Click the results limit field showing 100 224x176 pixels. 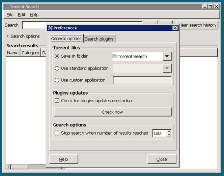[160, 133]
